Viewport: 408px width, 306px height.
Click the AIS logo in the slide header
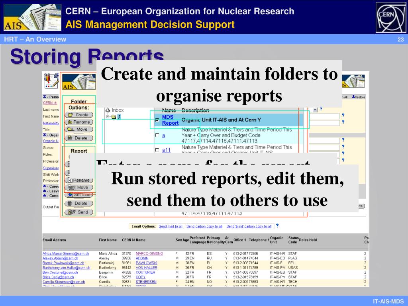coord(33,18)
